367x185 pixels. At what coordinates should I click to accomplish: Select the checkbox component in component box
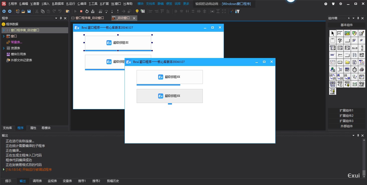click(354, 40)
